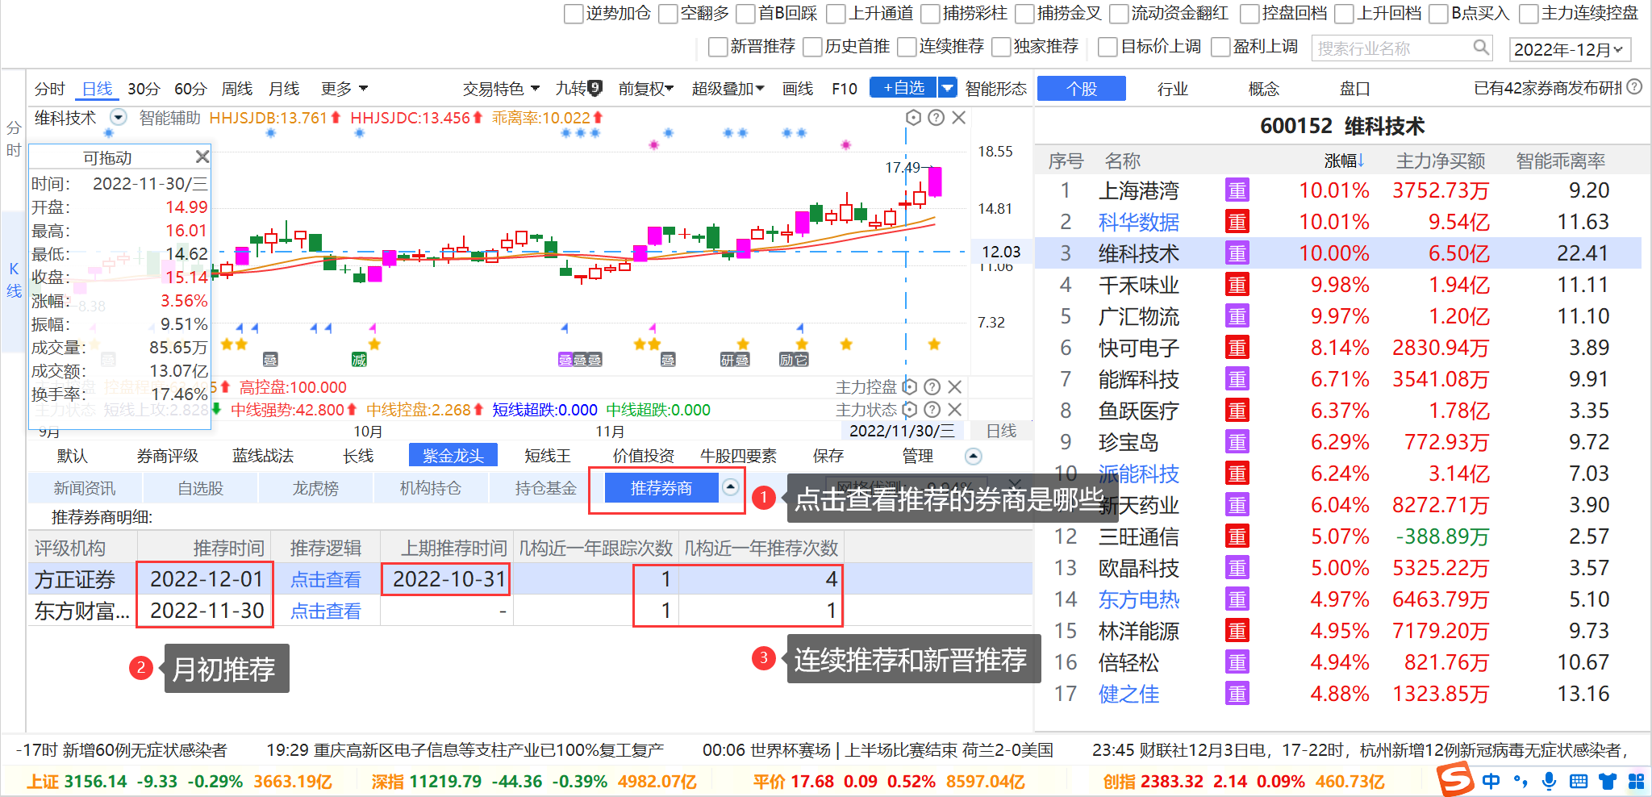Expand the dropdown beside 维科技术 chart title

pyautogui.click(x=119, y=117)
